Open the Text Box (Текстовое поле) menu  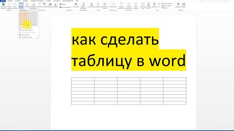(x=143, y=6)
